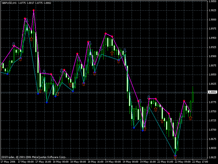Select the 19 May 08:00 time label
The width and height of the screenshot is (218, 164).
tap(131, 162)
